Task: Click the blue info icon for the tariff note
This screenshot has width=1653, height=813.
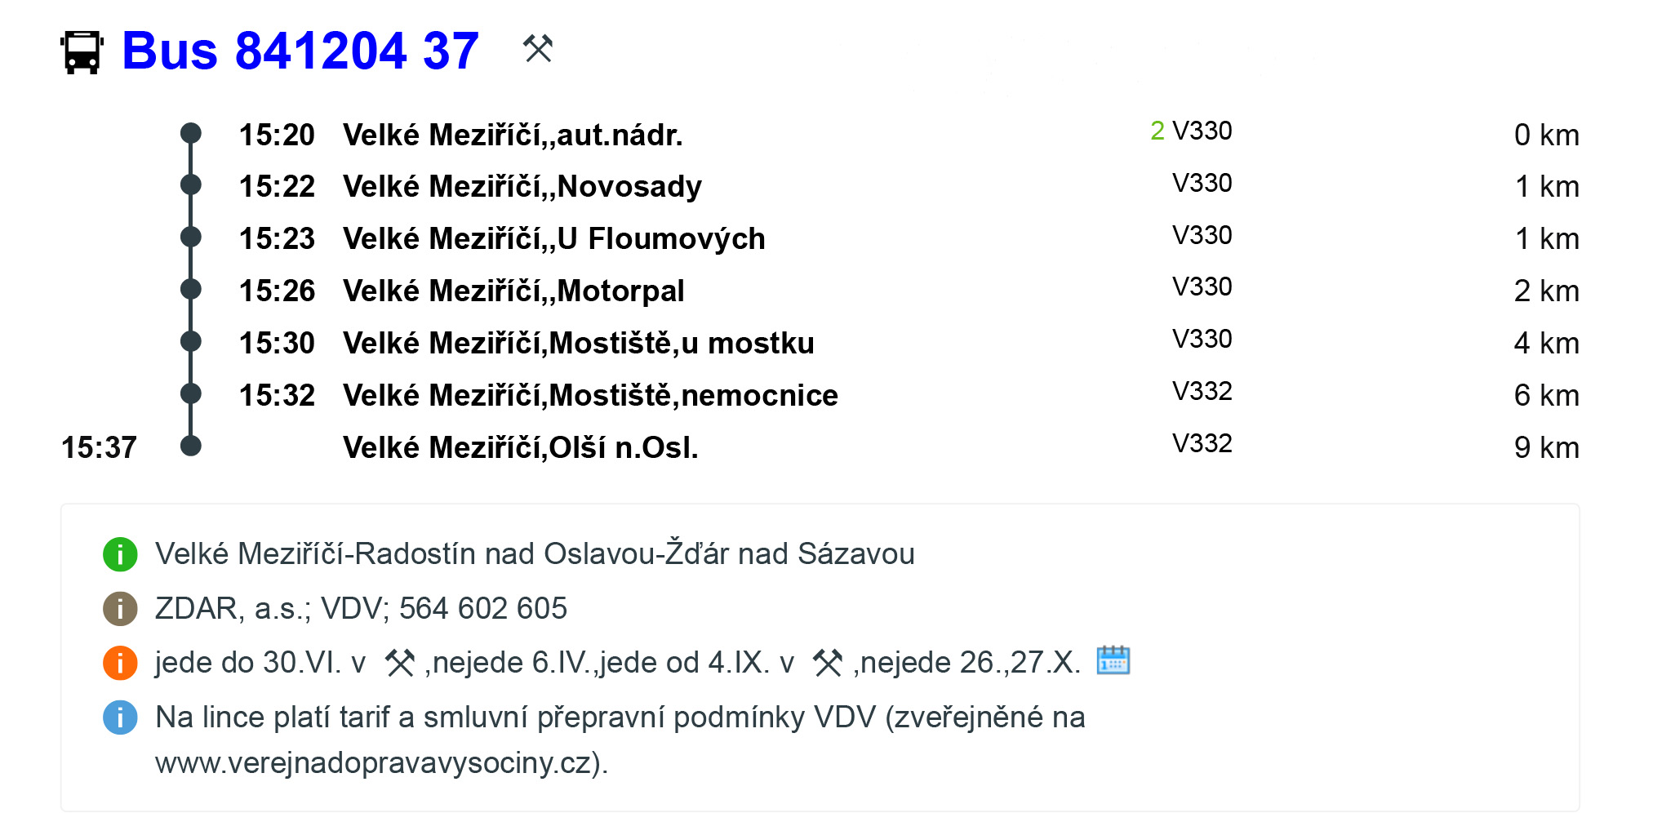Action: point(120,717)
